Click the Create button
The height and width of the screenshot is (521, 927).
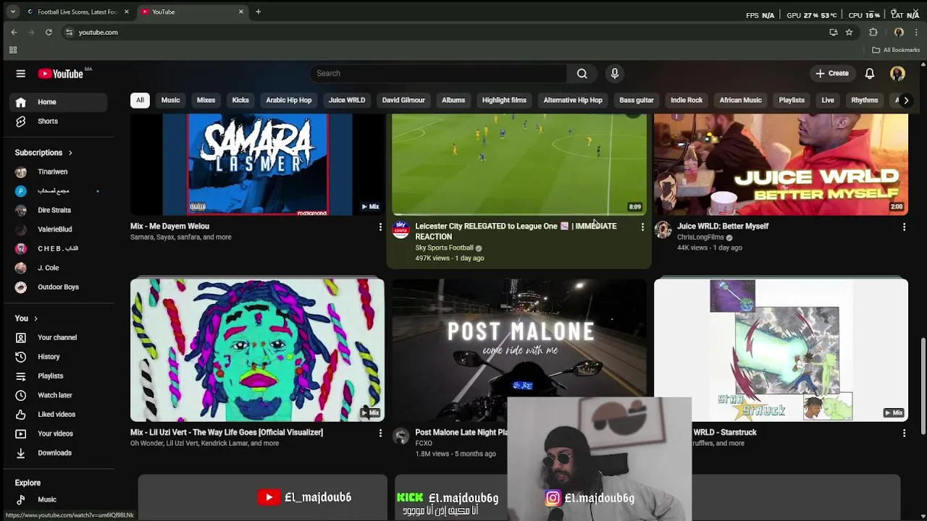tap(831, 73)
